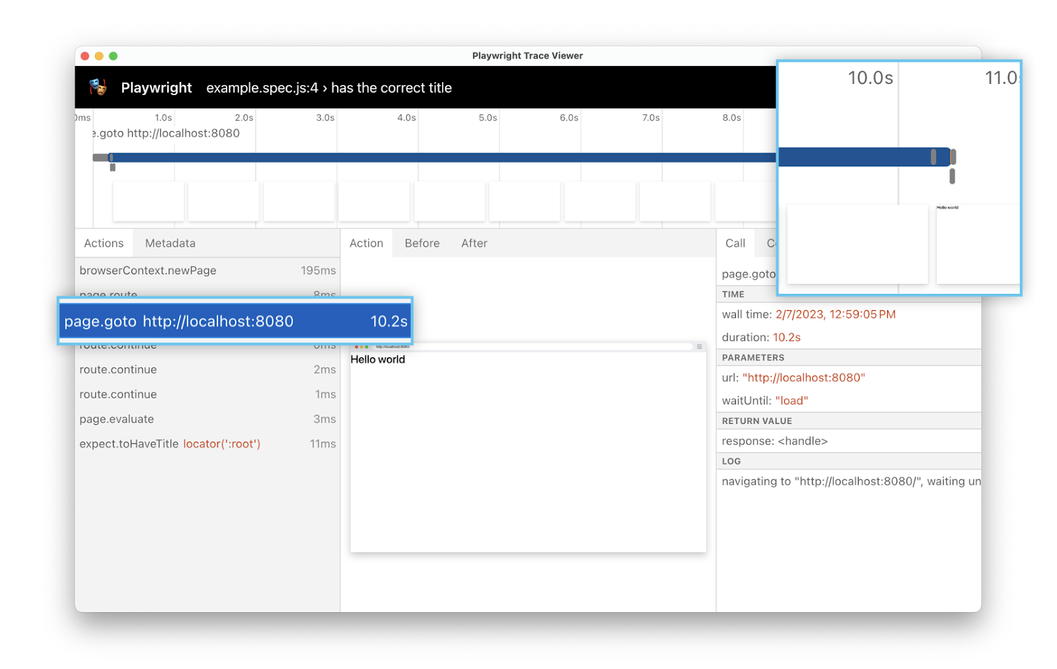1057x669 pixels.
Task: Click the hamburger menu icon in snapshot
Action: [699, 347]
